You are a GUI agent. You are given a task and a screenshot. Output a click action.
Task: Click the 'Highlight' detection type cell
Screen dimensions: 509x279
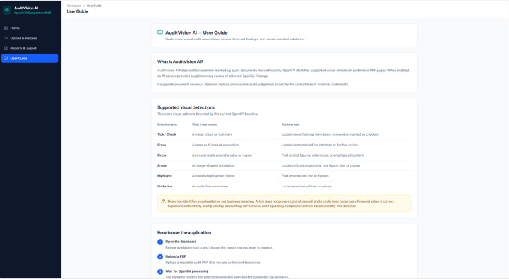click(x=164, y=176)
